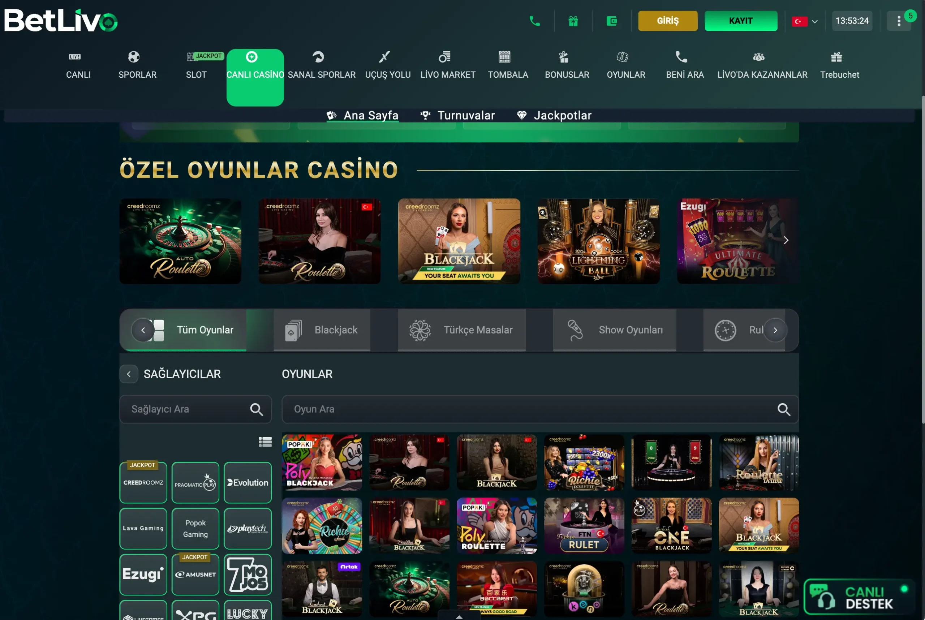
Task: Collapse the SAĞLAYICILAR panel
Action: click(x=129, y=374)
